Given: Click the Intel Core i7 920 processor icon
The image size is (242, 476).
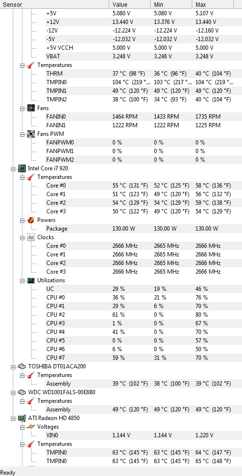Looking at the screenshot, I should (21, 168).
